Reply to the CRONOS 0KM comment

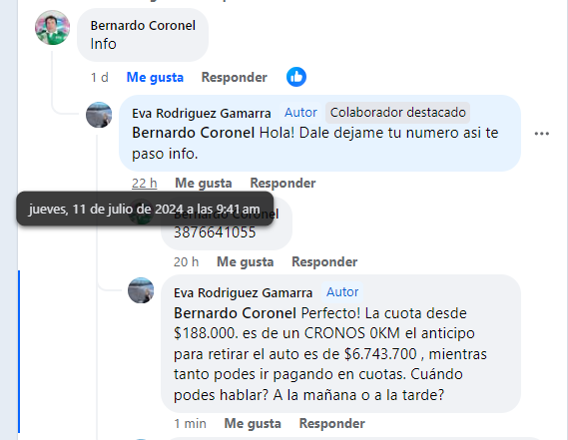pos(332,423)
